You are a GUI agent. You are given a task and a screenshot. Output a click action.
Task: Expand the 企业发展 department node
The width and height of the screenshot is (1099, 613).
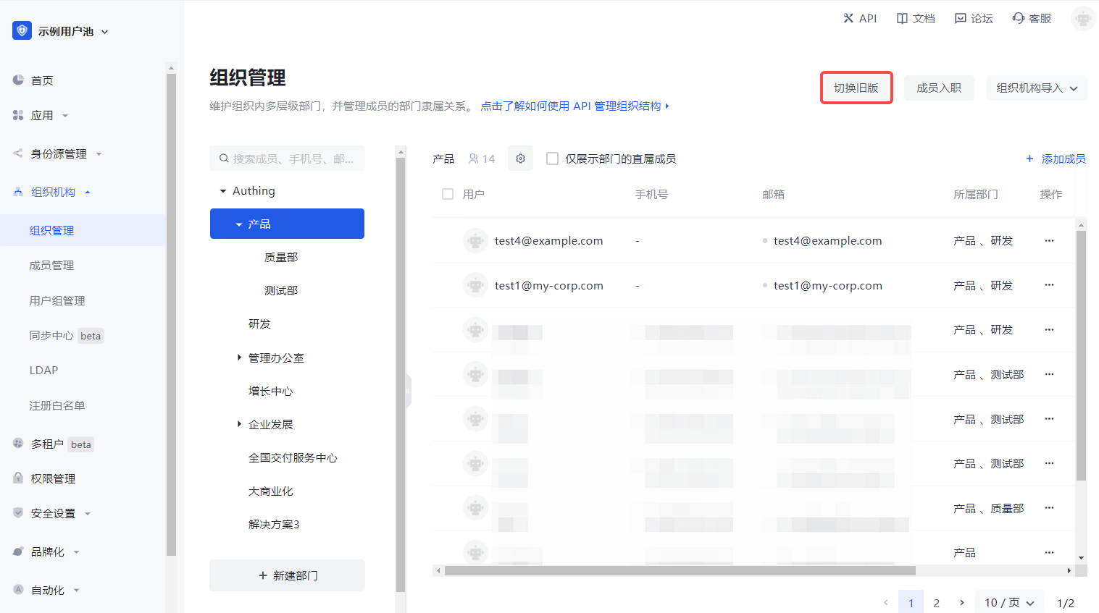click(x=239, y=424)
